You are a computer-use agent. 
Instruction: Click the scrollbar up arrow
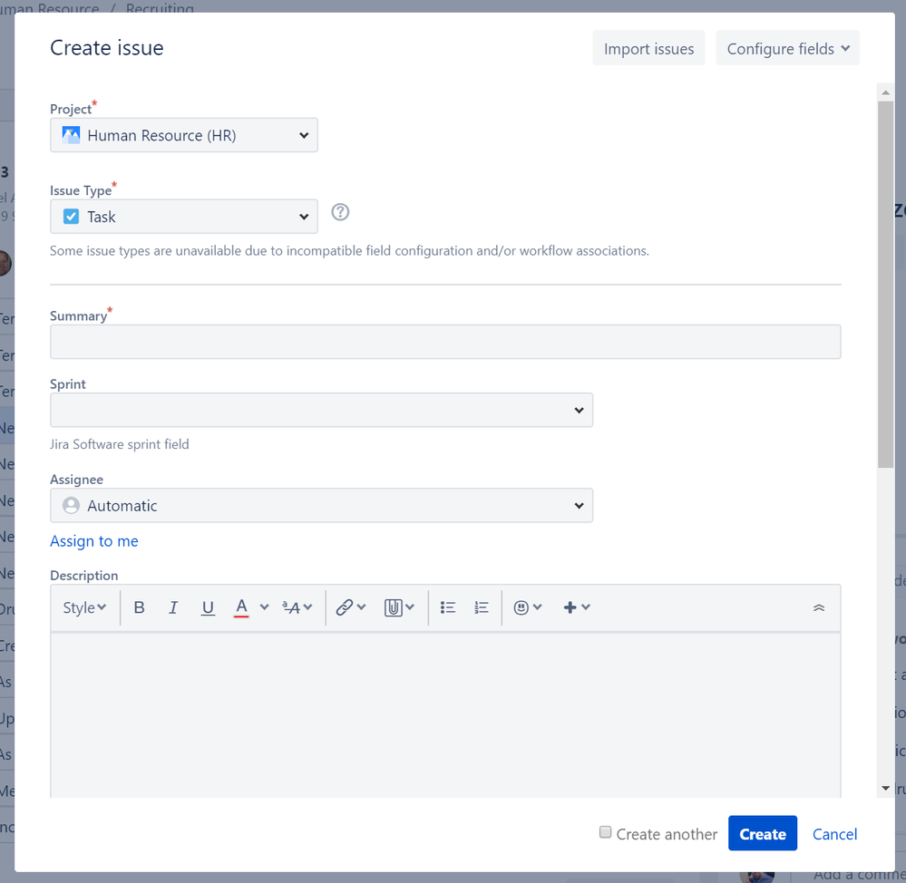(886, 92)
